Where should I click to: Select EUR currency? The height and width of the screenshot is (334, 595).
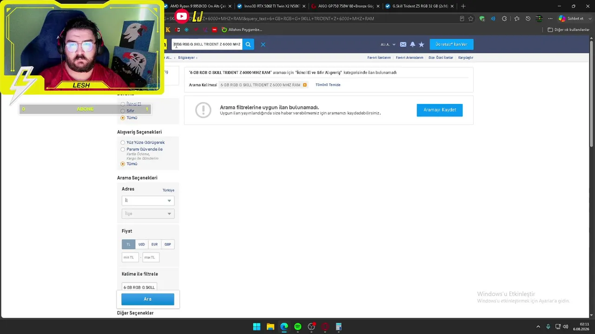[154, 244]
